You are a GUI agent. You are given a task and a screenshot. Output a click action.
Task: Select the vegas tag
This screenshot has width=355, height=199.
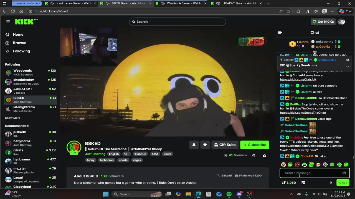click(x=137, y=160)
